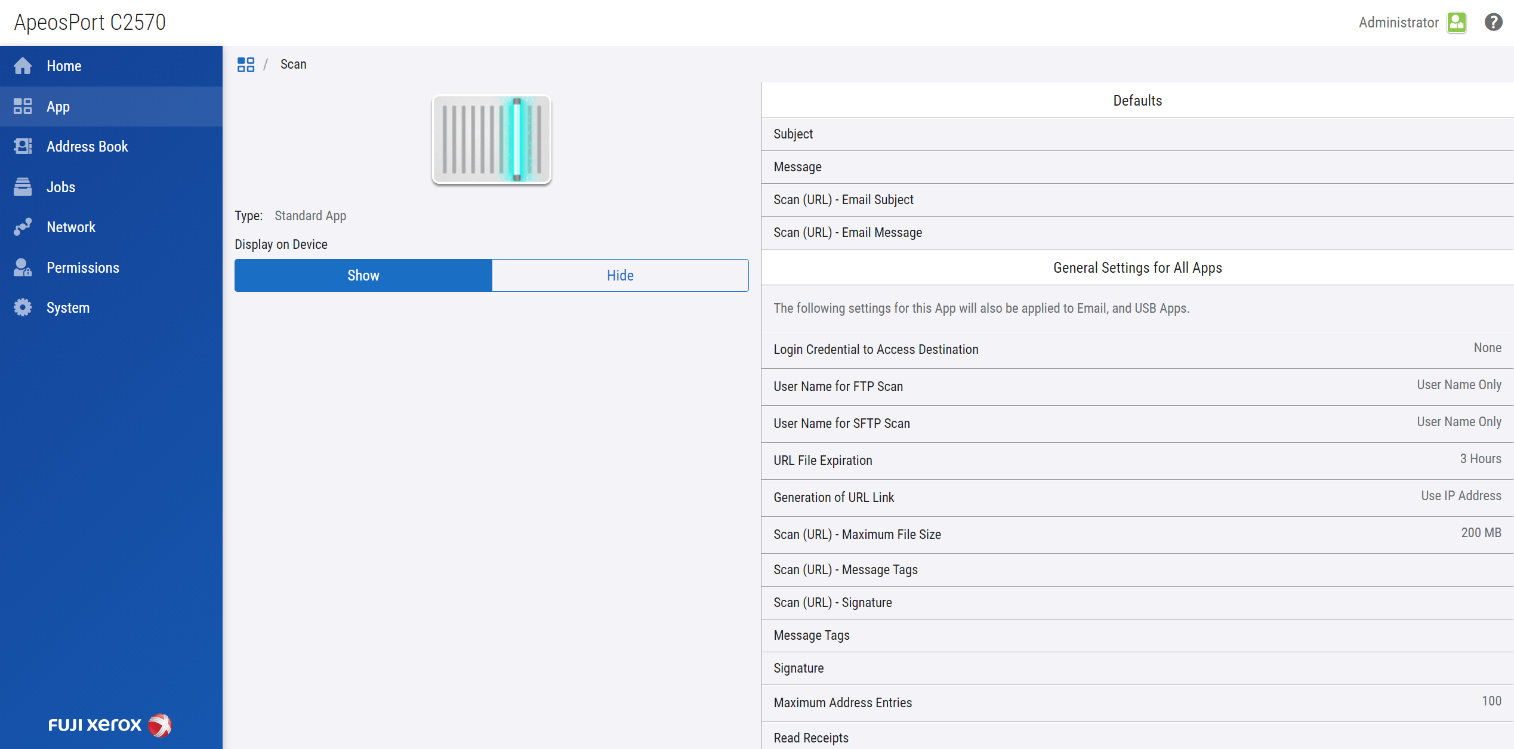
Task: Click the Home house icon in sidebar
Action: [23, 66]
